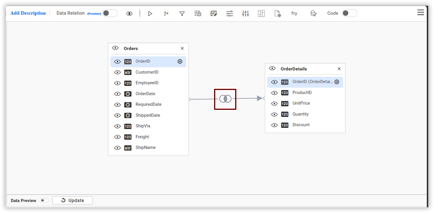Click the 123 type icon beside EmployeeID

click(128, 83)
